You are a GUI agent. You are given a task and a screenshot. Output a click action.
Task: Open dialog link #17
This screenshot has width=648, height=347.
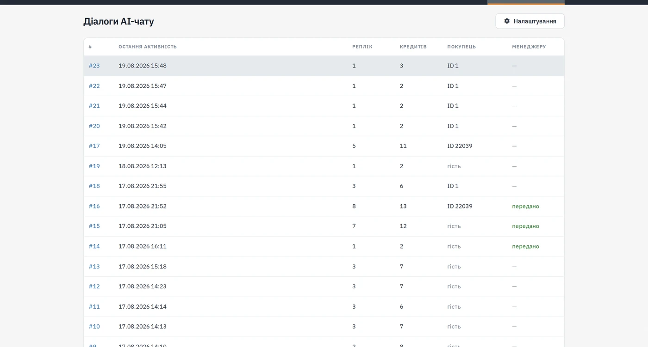94,146
